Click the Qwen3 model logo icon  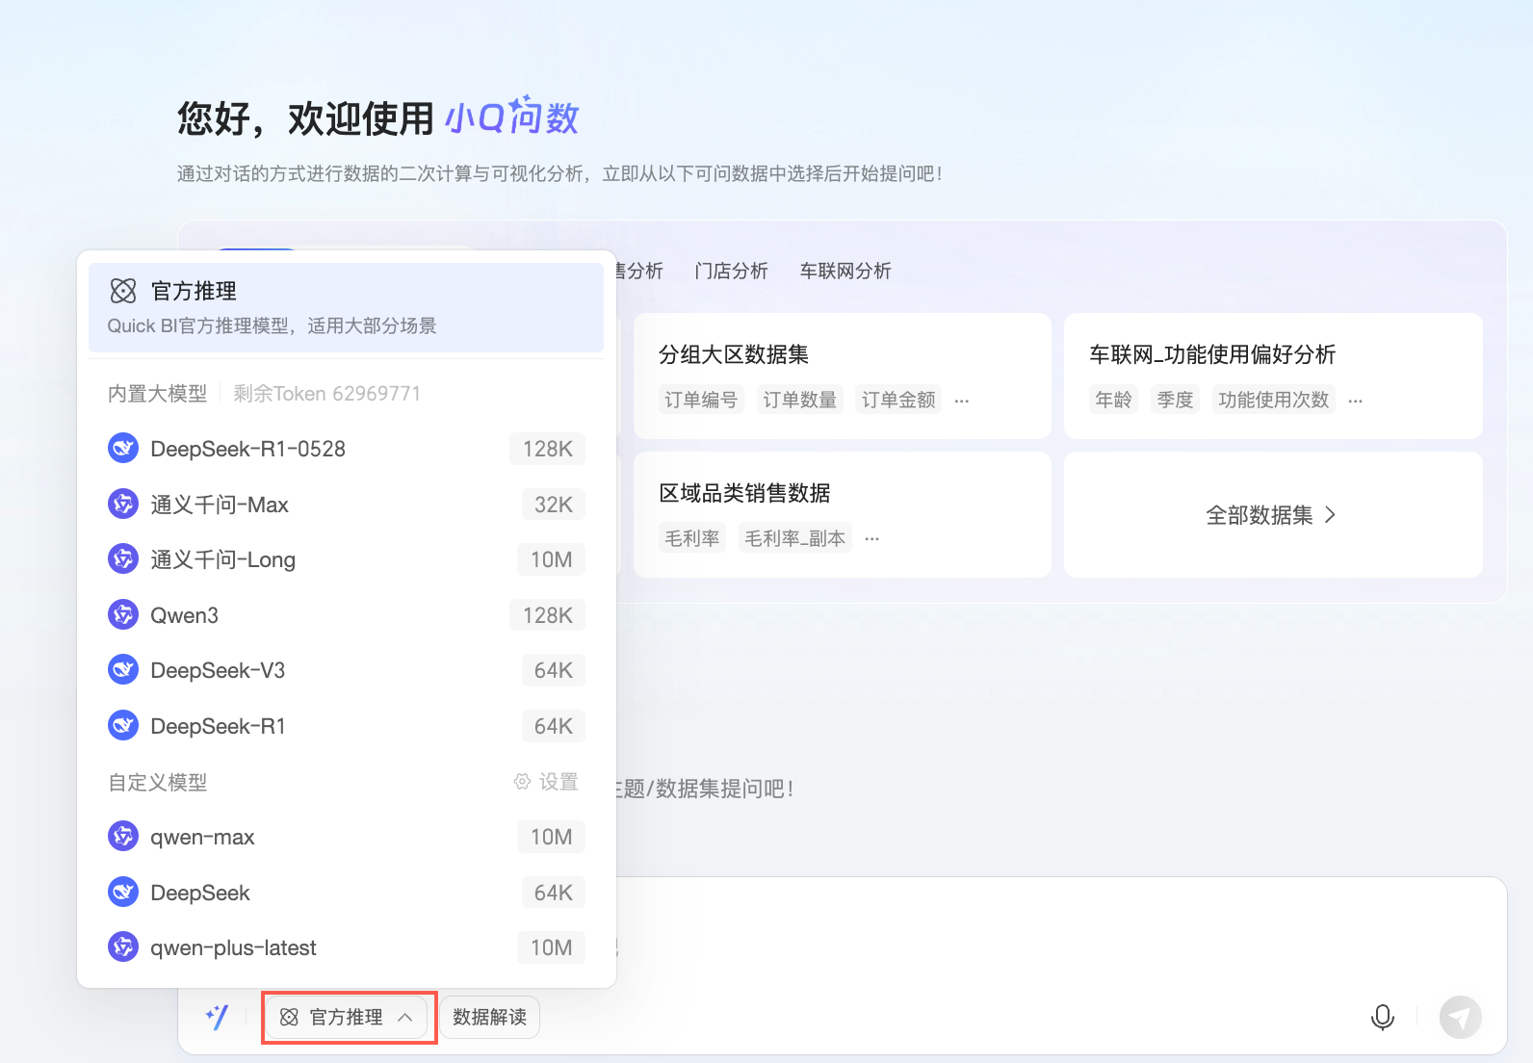click(123, 615)
